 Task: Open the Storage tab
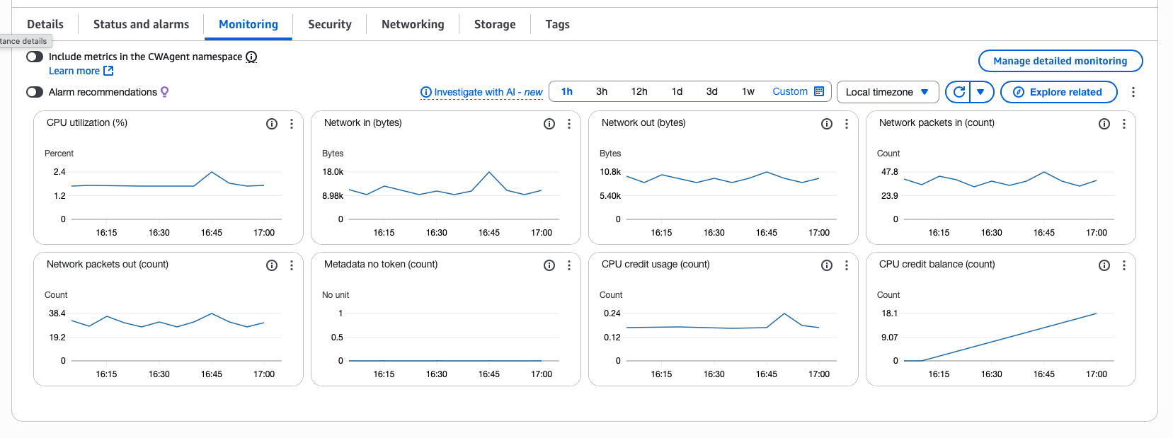pos(495,24)
